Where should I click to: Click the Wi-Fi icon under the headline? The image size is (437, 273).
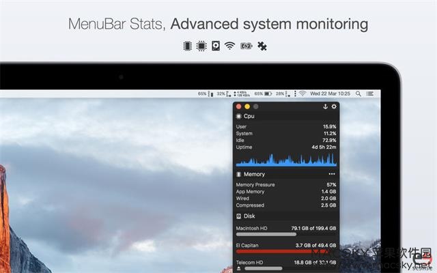(229, 46)
